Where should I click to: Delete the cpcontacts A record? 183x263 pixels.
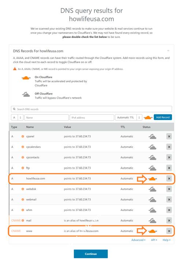pyautogui.click(x=169, y=157)
